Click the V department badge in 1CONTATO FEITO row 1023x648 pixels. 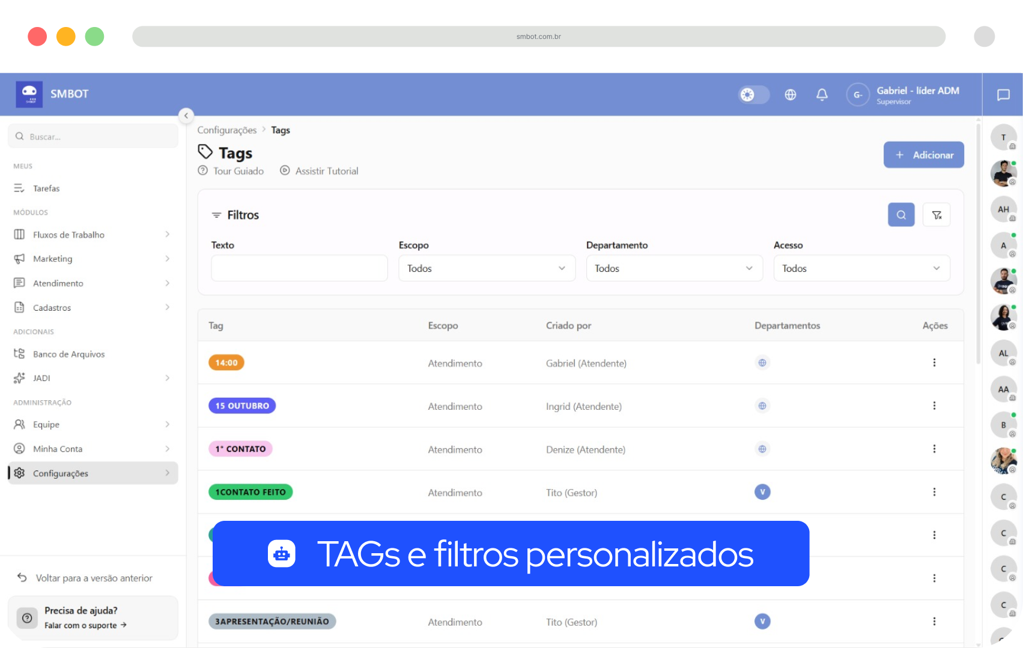(x=762, y=492)
